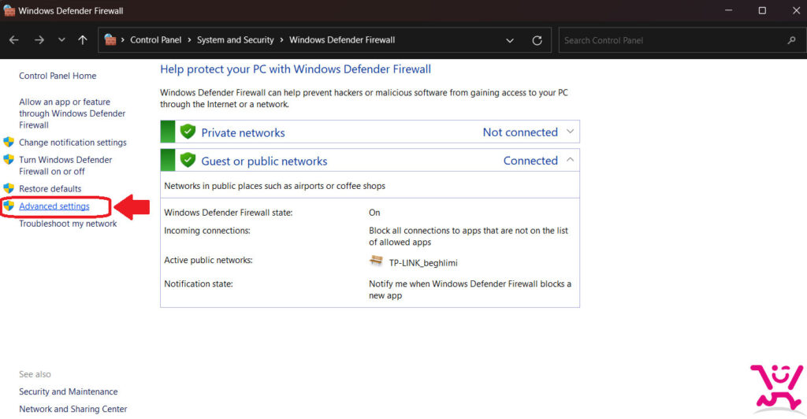Minimize the Windows Defender Firewall window
The height and width of the screenshot is (419, 807).
[728, 10]
